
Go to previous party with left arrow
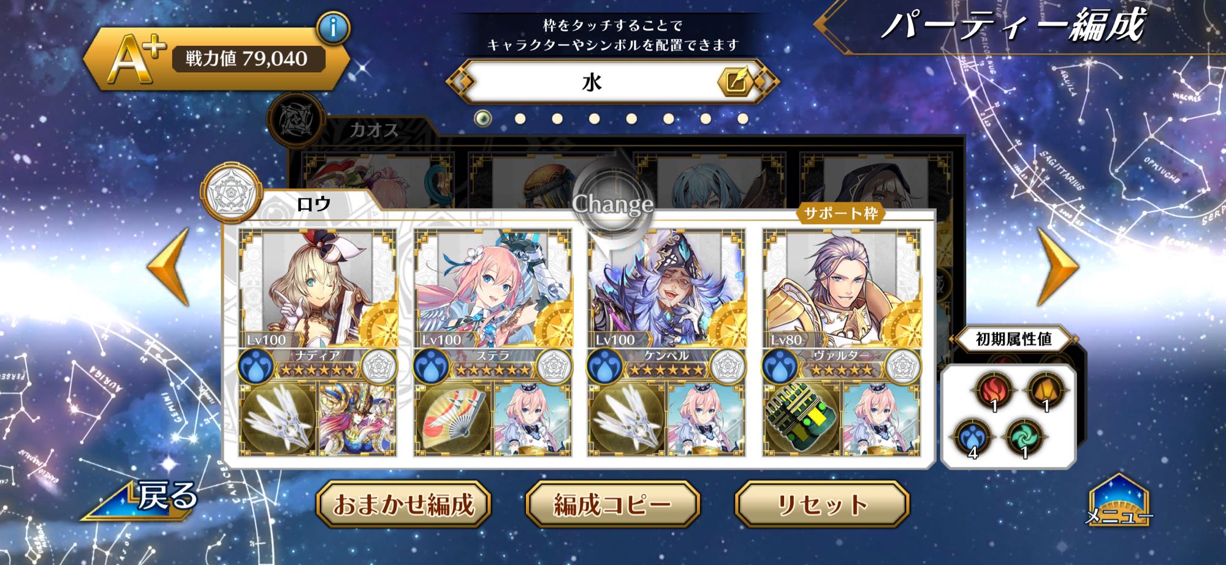[168, 268]
